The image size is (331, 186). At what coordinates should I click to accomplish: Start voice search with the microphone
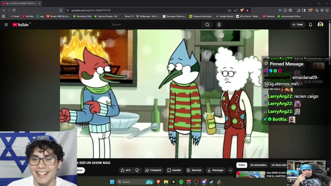coord(219,25)
